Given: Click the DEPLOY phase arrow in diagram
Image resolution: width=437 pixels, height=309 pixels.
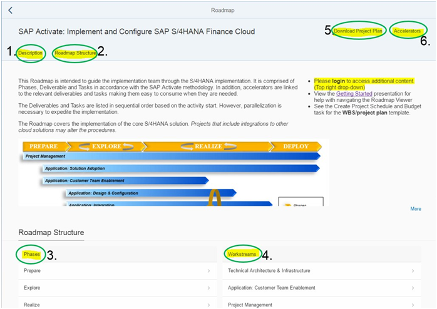Looking at the screenshot, I should coord(296,146).
